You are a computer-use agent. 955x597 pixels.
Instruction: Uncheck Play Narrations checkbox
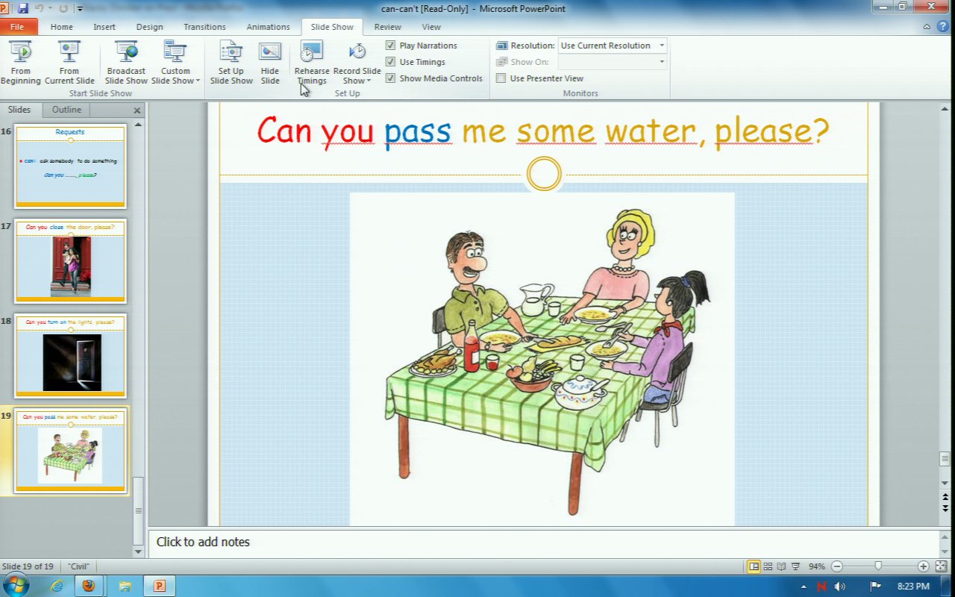(390, 46)
